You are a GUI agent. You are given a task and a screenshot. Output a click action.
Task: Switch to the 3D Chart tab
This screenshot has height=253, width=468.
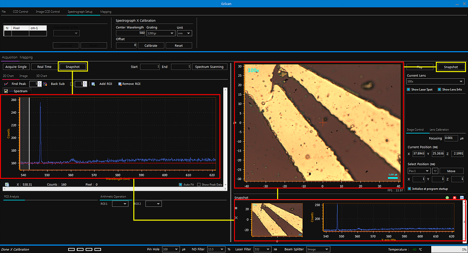click(42, 76)
